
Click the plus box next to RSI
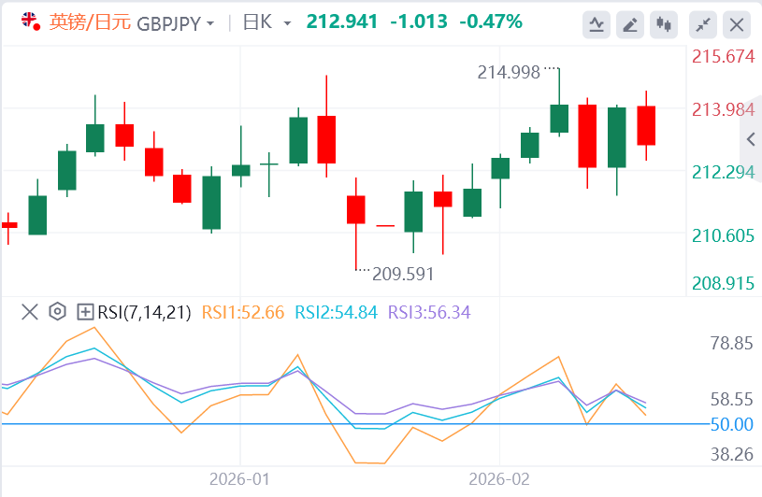pos(85,312)
